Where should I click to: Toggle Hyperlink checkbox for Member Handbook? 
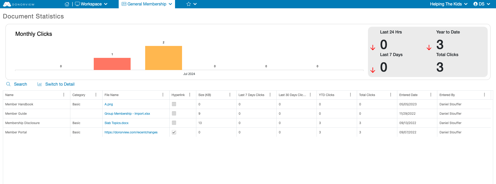coord(174,104)
